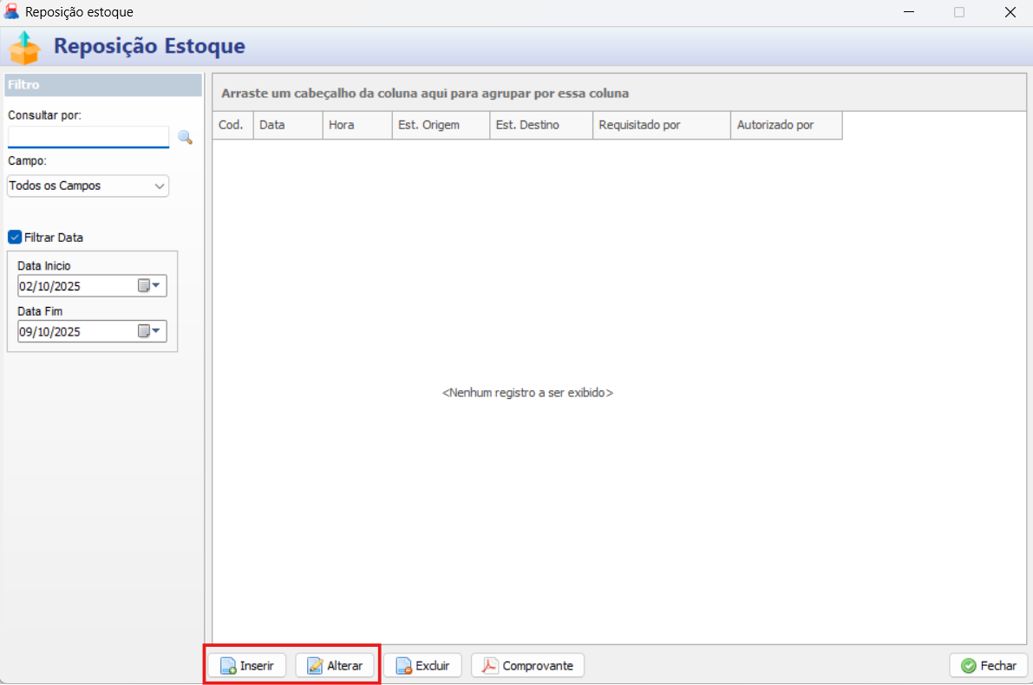Focus the Consultar por text field
Image resolution: width=1033 pixels, height=685 pixels.
88,137
